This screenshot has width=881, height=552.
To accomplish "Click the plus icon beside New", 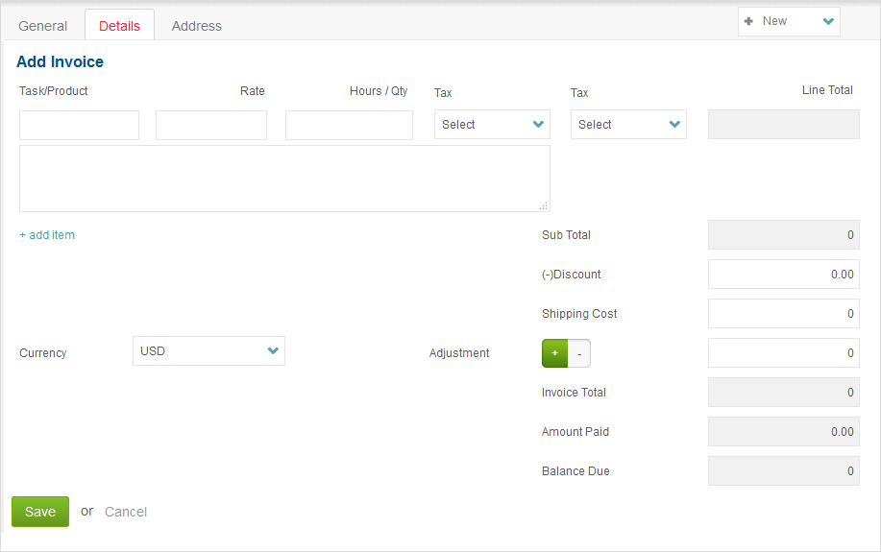I will [748, 21].
